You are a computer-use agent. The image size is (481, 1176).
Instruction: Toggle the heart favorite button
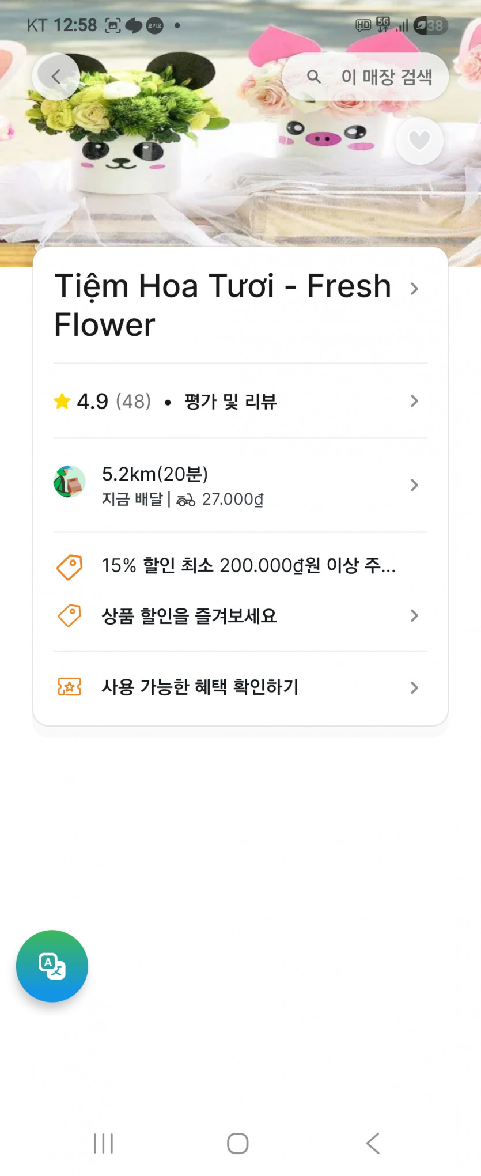tap(419, 141)
